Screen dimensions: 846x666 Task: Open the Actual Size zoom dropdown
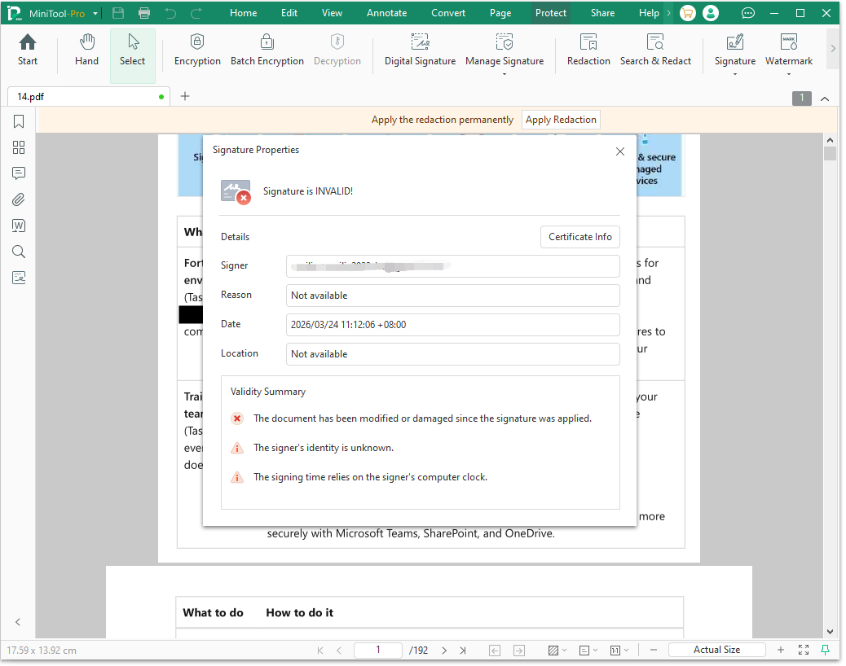(716, 650)
